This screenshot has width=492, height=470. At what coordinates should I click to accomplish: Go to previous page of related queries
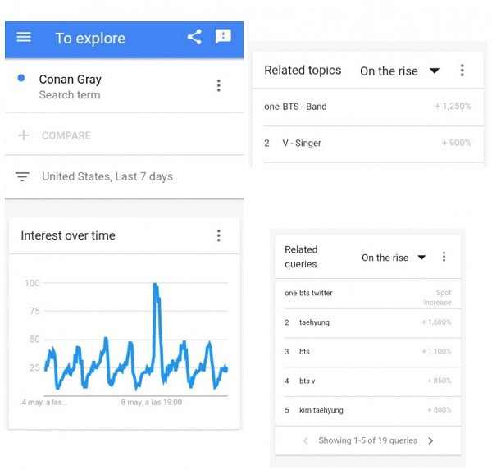305,440
